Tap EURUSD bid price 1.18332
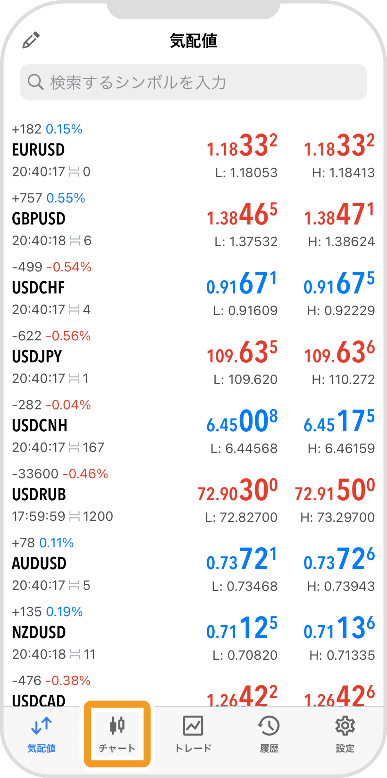 coord(242,145)
